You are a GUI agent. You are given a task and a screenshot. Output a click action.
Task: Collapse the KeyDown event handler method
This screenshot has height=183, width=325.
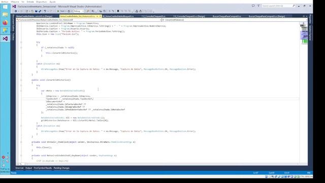point(21,156)
